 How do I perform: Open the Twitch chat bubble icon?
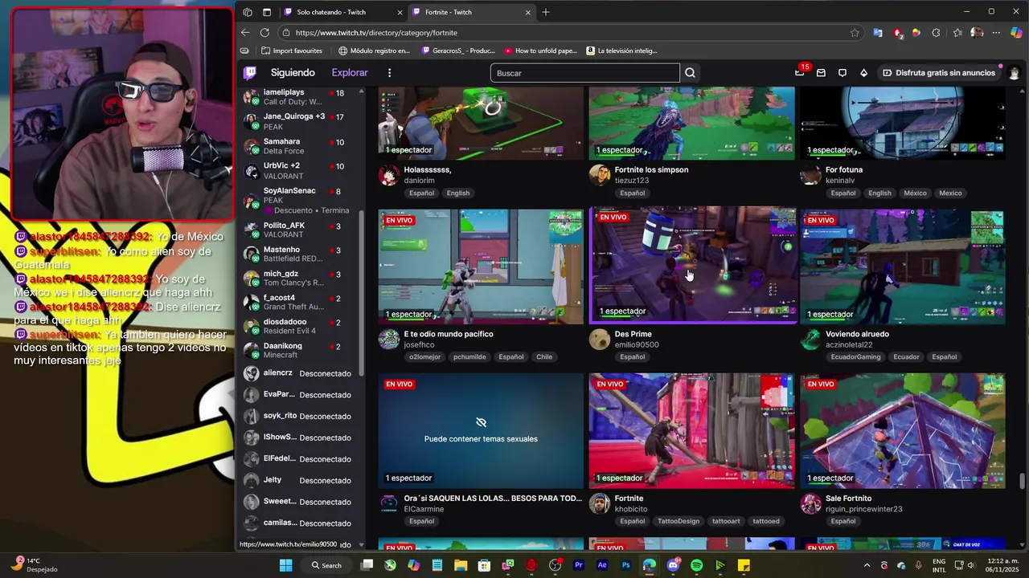(x=842, y=72)
